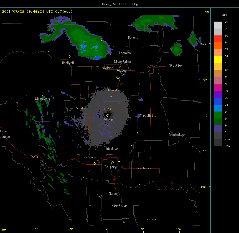The height and width of the screenshot is (233, 239).
Task: Click the Cochrane town label
Action: [89, 157]
